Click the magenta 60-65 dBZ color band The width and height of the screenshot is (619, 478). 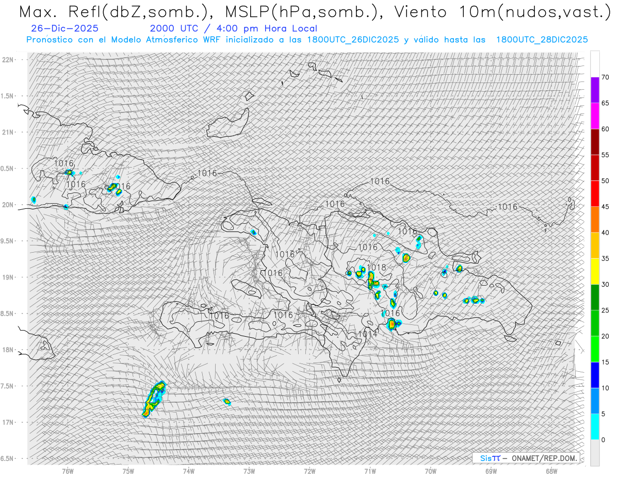(595, 116)
